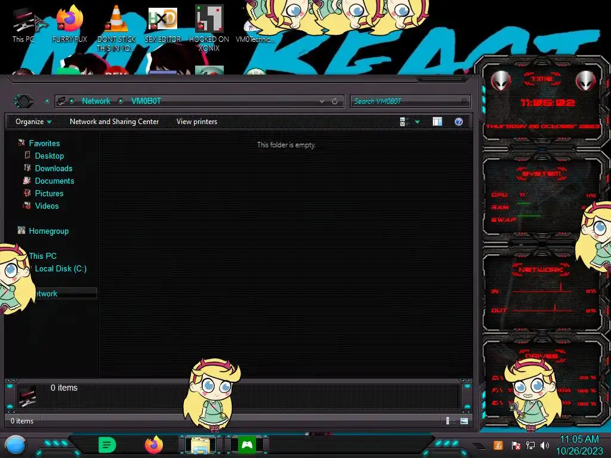Click the explorer back navigation button
Viewport: 611px width, 458px height.
24,101
